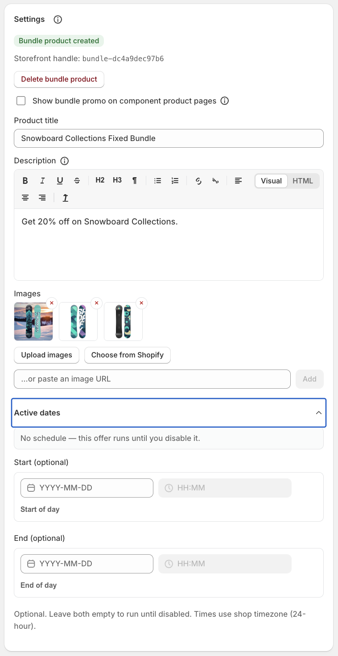
Task: Click clock icon in End time field
Action: click(169, 564)
